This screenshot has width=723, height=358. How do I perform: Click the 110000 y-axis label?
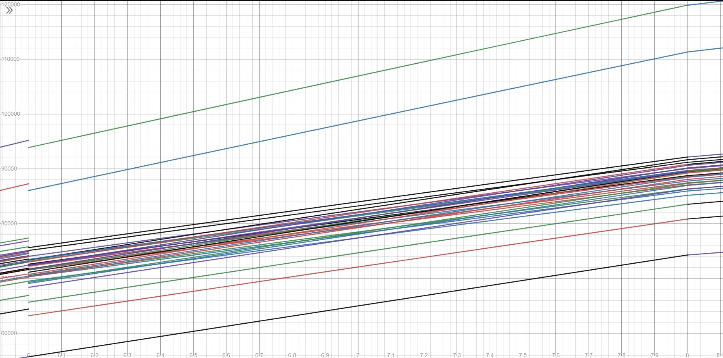(x=11, y=59)
